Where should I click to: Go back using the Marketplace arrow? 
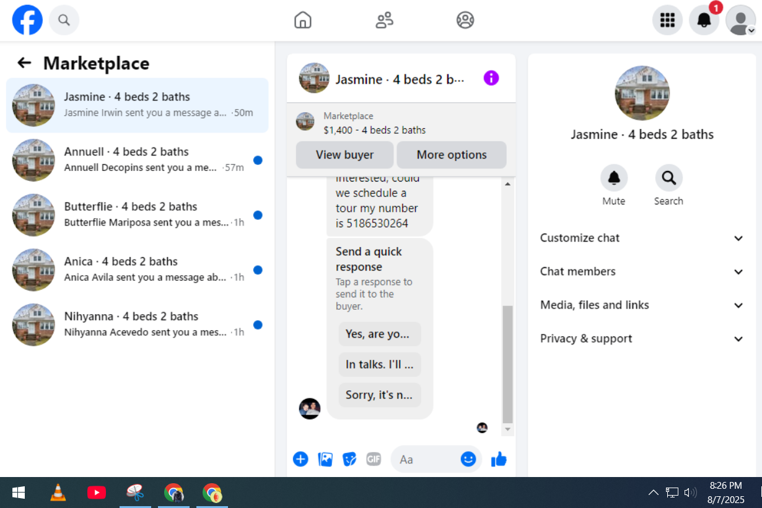(x=24, y=63)
